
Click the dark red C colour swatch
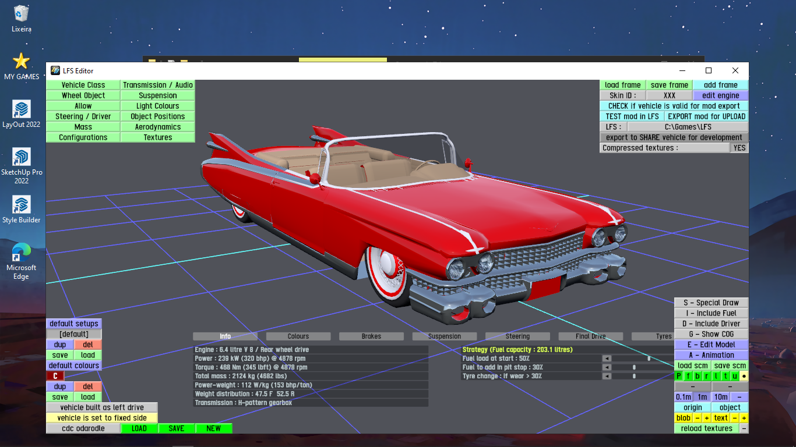tap(55, 376)
